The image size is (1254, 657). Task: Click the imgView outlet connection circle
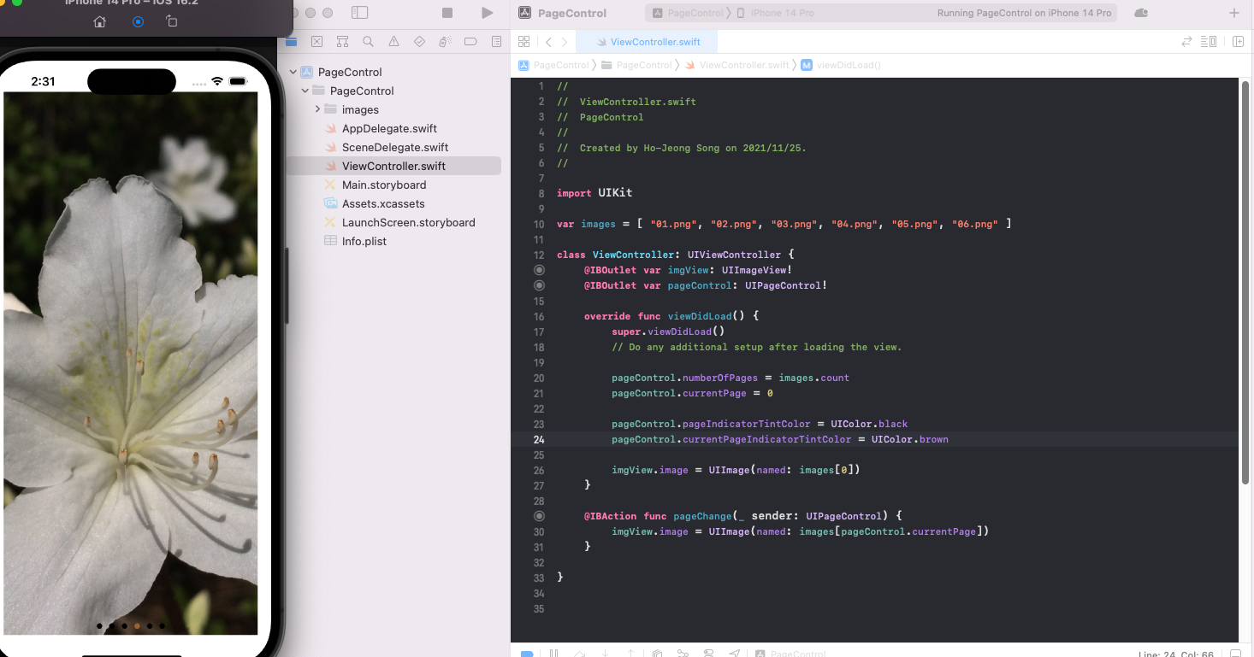click(539, 270)
